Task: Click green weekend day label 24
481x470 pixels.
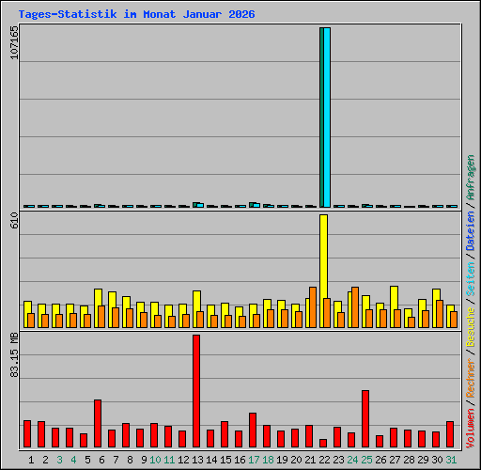Action: tap(352, 460)
